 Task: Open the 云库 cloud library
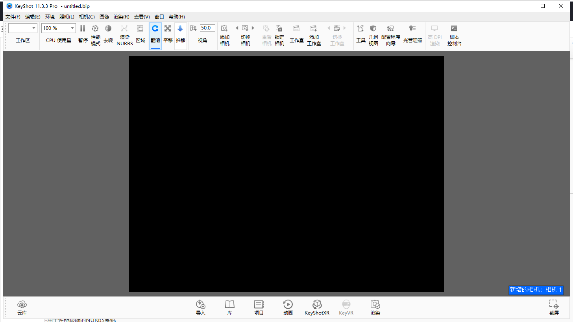(22, 308)
